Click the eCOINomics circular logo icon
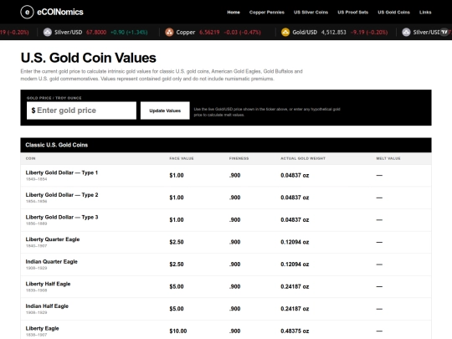Image resolution: width=452 pixels, height=339 pixels. click(x=27, y=12)
